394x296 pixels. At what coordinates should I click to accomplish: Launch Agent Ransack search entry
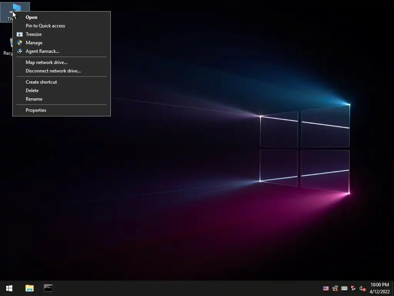coord(62,51)
